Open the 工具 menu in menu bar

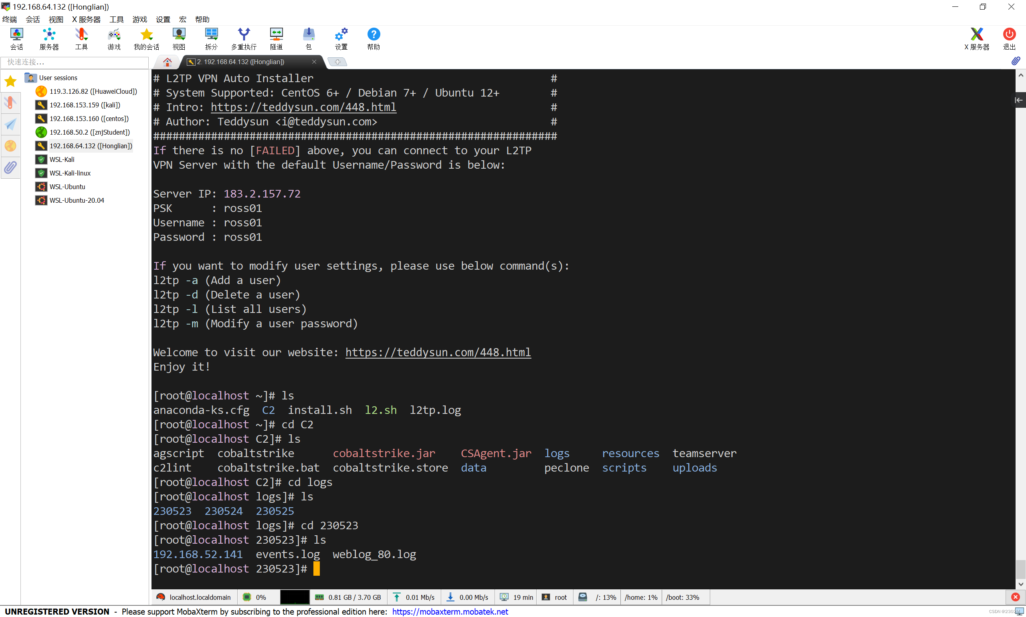(x=117, y=20)
